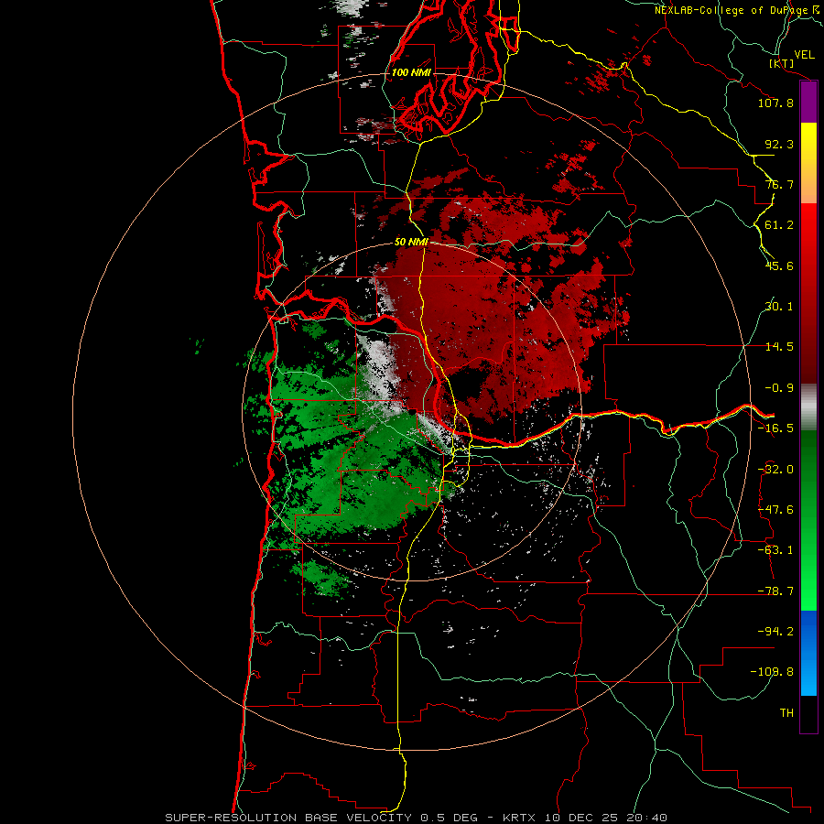Click the 100 NMI range ring label
This screenshot has height=824, width=824.
coord(411,72)
